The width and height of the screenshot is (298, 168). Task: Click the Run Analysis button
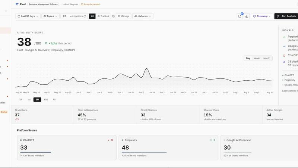coord(286,16)
